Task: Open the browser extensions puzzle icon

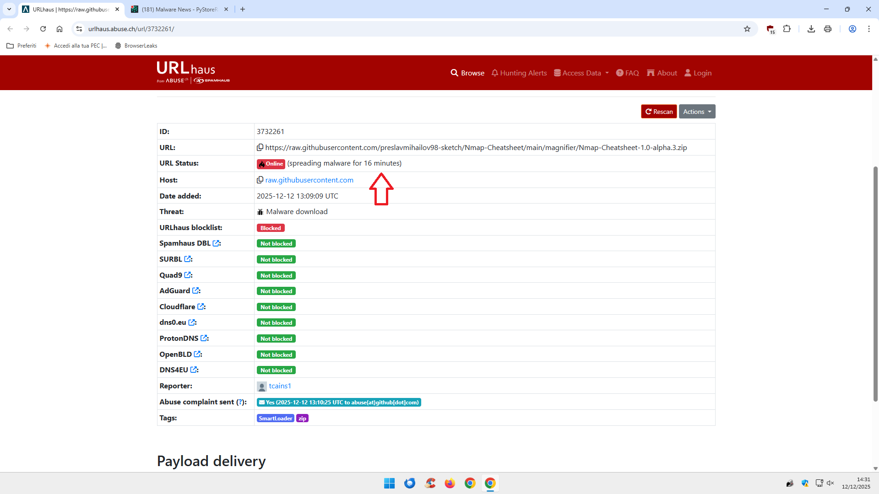Action: (787, 29)
